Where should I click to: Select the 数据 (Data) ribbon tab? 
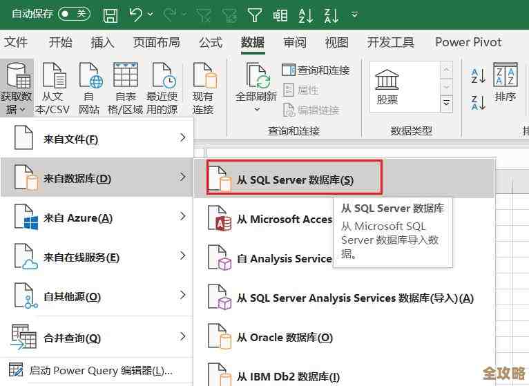[253, 43]
